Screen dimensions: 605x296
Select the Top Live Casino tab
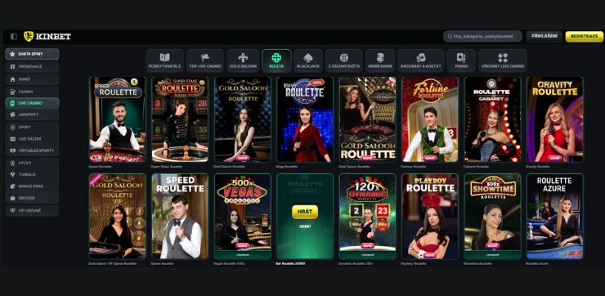coord(205,61)
